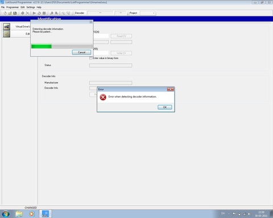Click the 'Decoder Info' group heading
The height and width of the screenshot is (218, 273).
(x=49, y=76)
